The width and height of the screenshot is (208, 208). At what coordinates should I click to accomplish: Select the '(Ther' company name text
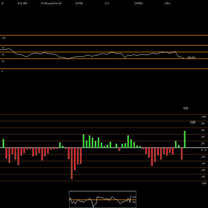click(167, 3)
